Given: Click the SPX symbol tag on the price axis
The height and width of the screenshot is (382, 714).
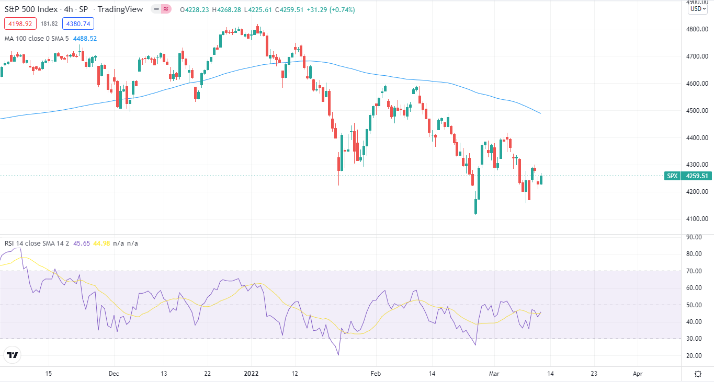Looking at the screenshot, I should (x=672, y=176).
